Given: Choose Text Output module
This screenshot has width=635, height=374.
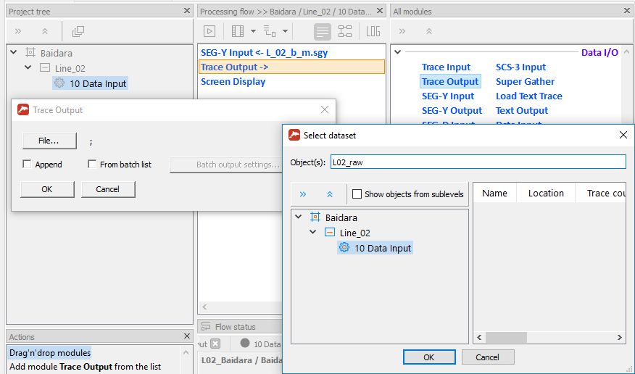Looking at the screenshot, I should [522, 110].
